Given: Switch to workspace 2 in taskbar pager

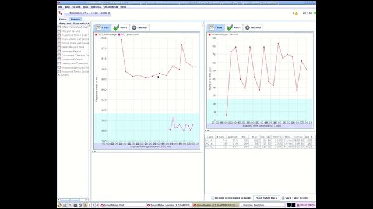Looking at the screenshot, I should 89,205.
